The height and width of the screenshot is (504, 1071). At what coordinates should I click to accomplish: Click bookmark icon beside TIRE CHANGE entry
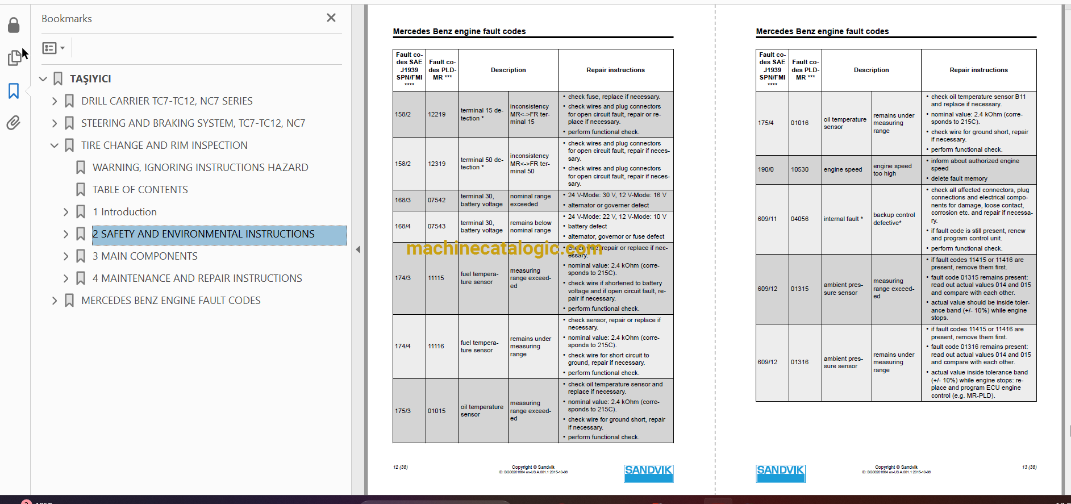(69, 145)
